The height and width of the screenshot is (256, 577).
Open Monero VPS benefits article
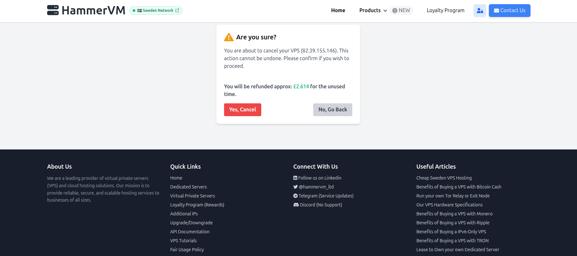point(454,214)
